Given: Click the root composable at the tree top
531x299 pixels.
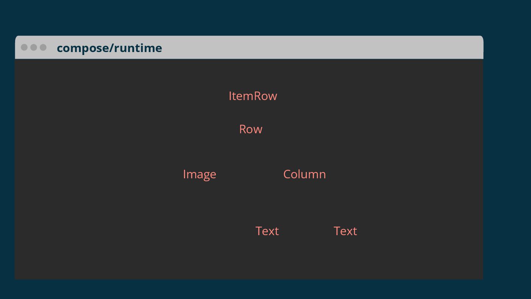Looking at the screenshot, I should click(253, 96).
